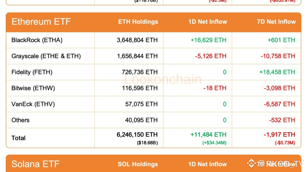
Task: Select the VanEck (ETHV) row label
Action: pyautogui.click(x=33, y=104)
